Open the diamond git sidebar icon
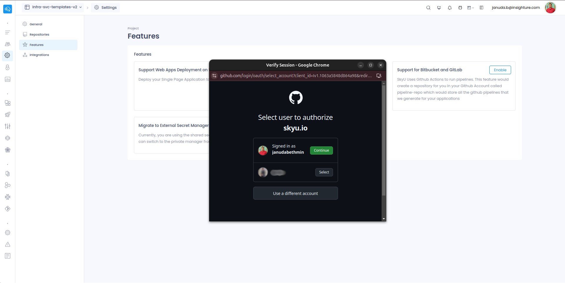Viewport: 565px width, 283px height. point(8,209)
